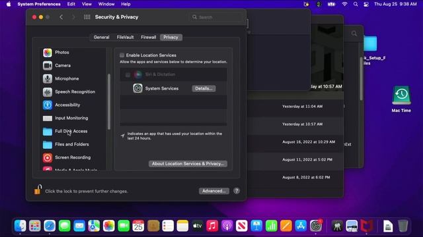Open News from the dock
Image resolution: width=423 pixels, height=237 pixels.
(x=242, y=226)
